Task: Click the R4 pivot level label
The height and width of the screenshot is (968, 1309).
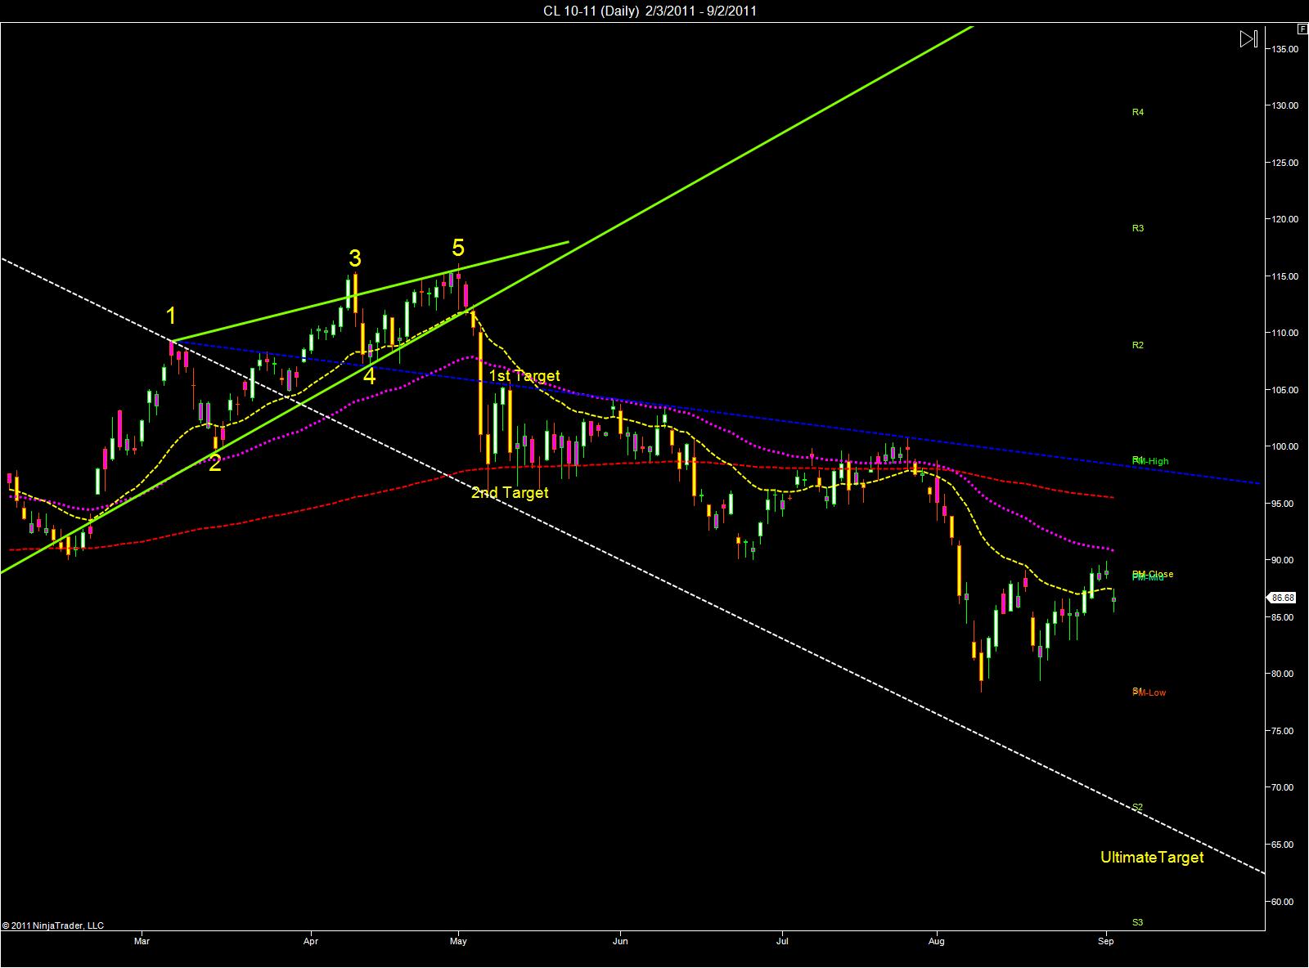Action: (1138, 112)
